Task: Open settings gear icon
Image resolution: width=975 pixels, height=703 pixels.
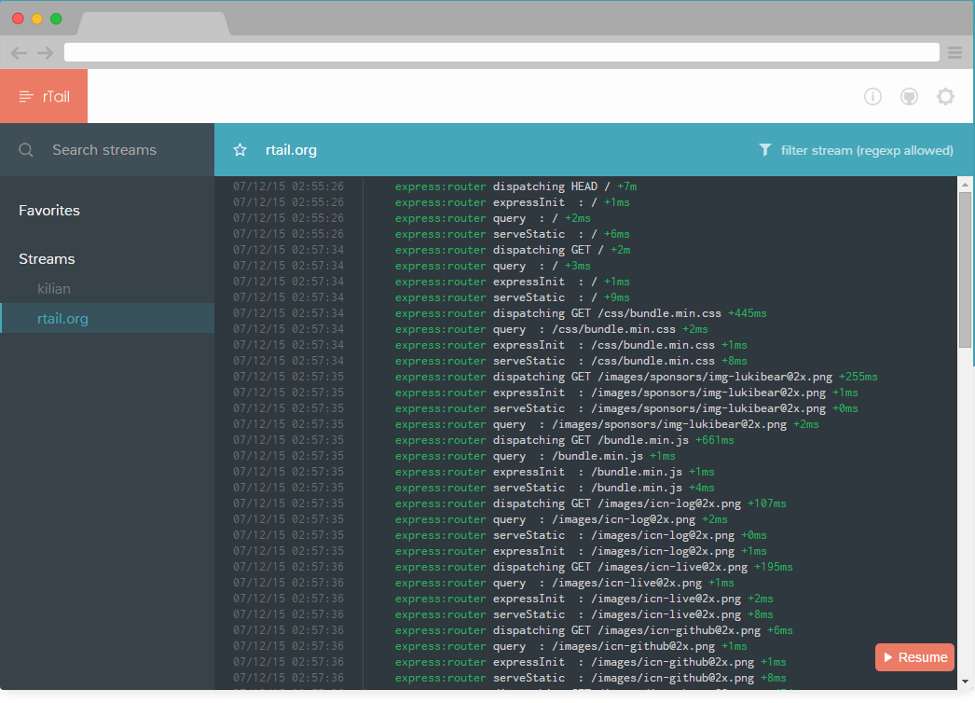Action: [946, 96]
